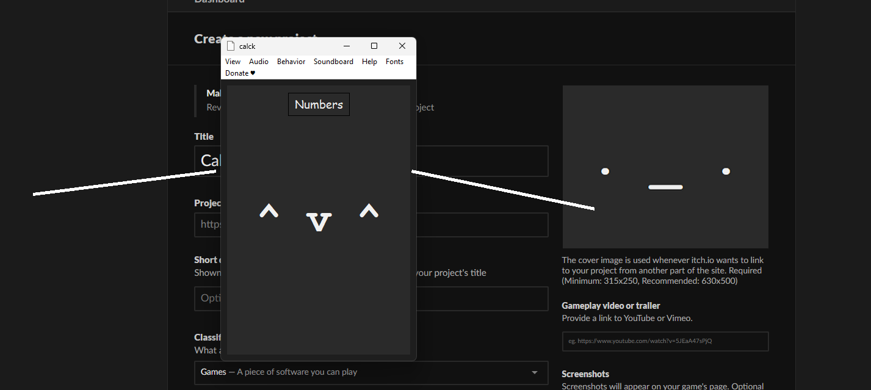Click the Project URL input field
Viewport: 871px width, 390px height.
[371, 225]
